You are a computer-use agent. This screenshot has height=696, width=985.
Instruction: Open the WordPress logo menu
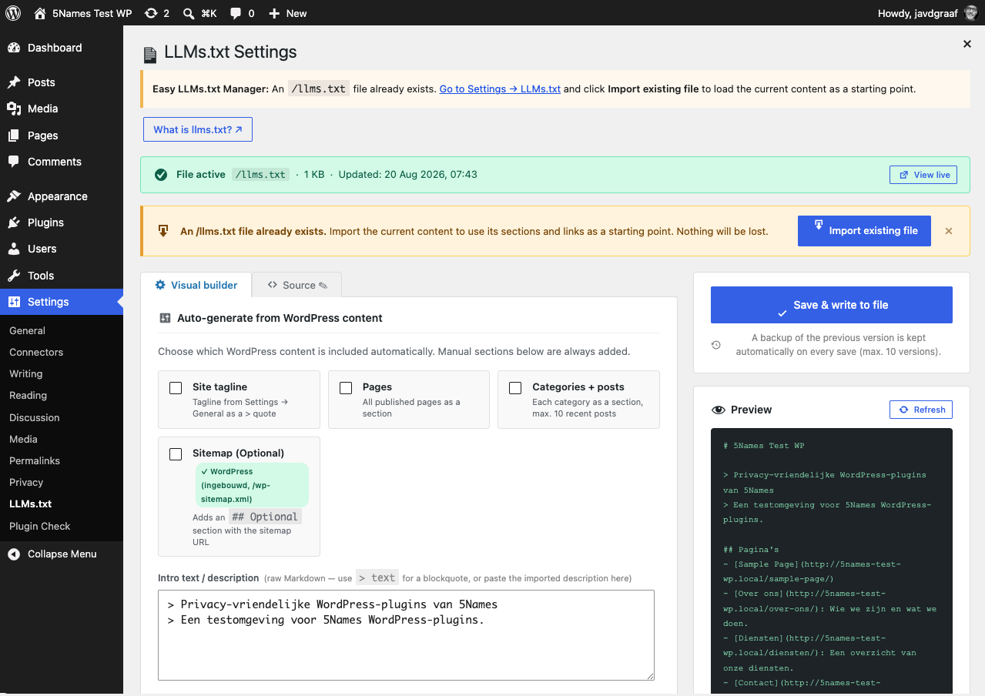[13, 13]
